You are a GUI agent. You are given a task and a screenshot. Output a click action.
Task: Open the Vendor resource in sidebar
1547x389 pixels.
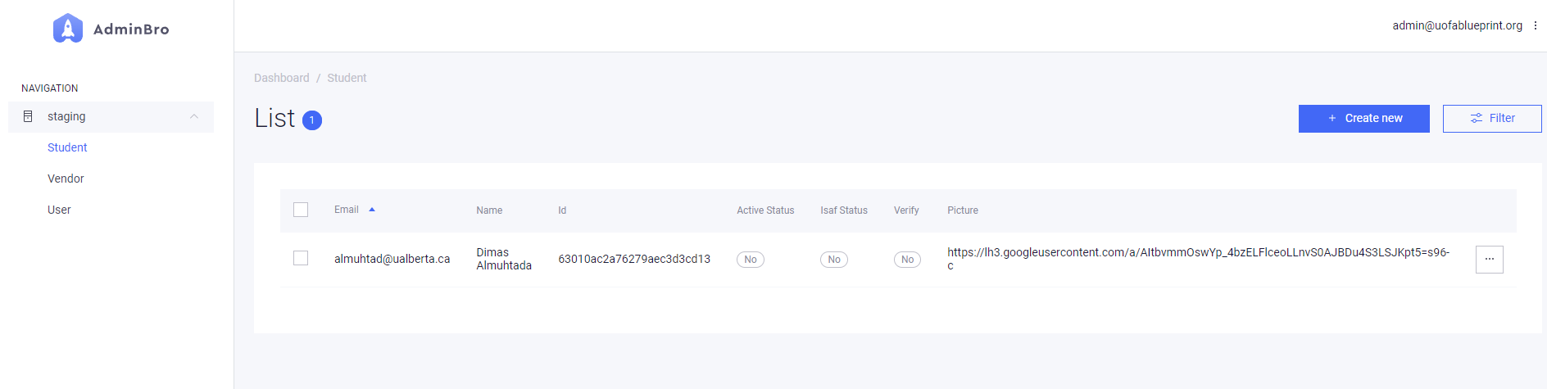[x=66, y=179]
